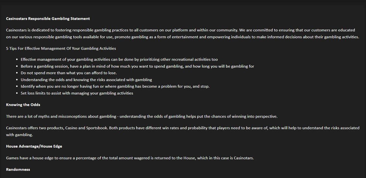Select the '5 Tips For Effective Management' subheading

click(61, 49)
